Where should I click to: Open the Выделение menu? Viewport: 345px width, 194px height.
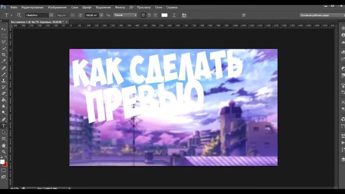[x=103, y=7]
